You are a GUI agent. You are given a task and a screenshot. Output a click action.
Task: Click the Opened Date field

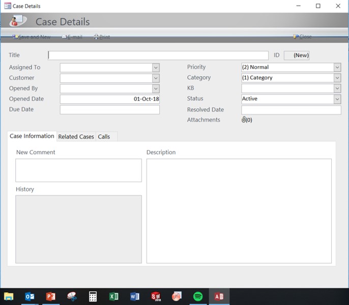coord(110,99)
